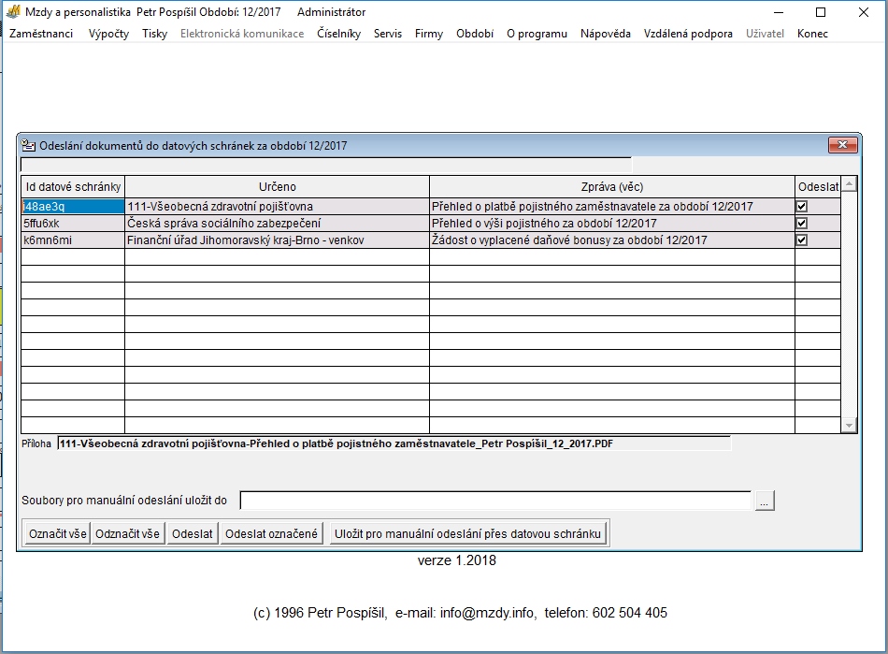
Task: Click the info@mzdy.info email text
Action: click(487, 613)
